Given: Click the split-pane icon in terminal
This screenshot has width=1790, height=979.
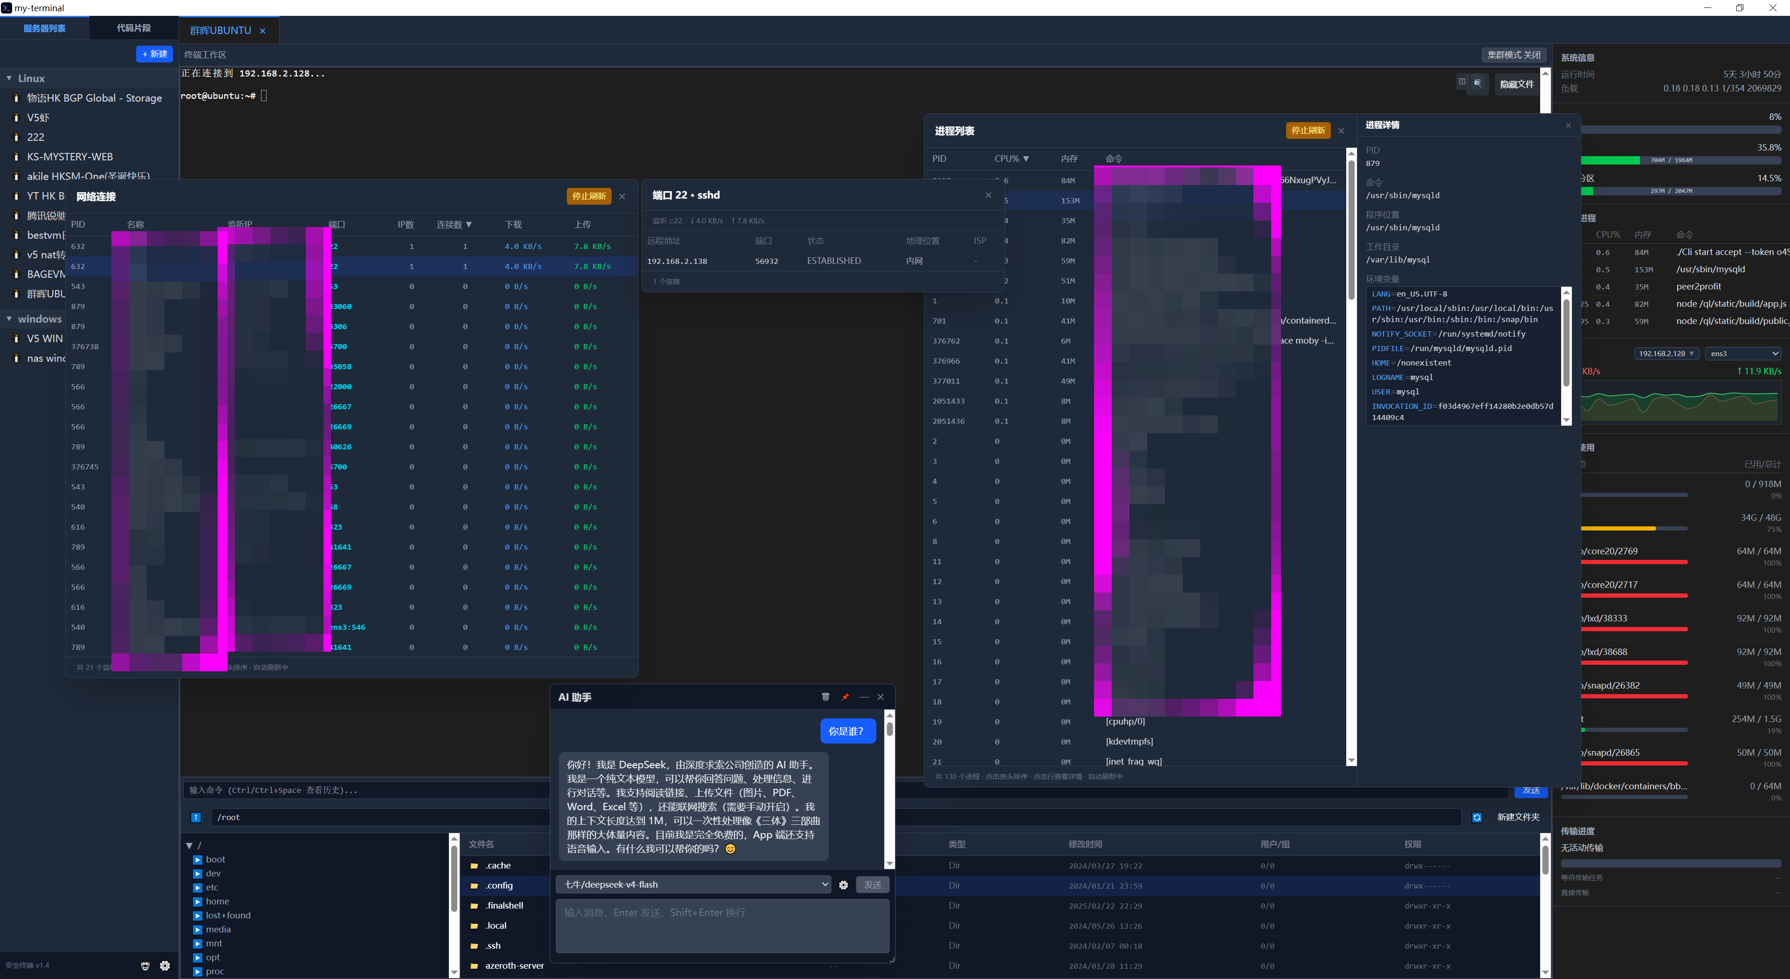Looking at the screenshot, I should coord(1462,82).
